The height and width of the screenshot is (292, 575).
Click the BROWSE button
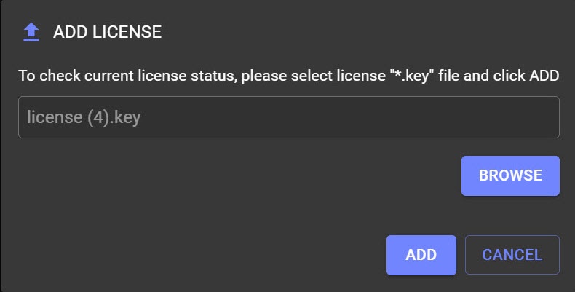pyautogui.click(x=510, y=175)
